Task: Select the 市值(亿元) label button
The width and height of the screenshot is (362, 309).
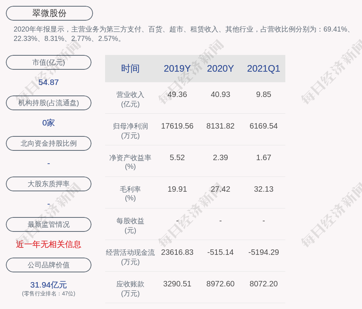Action: pos(49,62)
